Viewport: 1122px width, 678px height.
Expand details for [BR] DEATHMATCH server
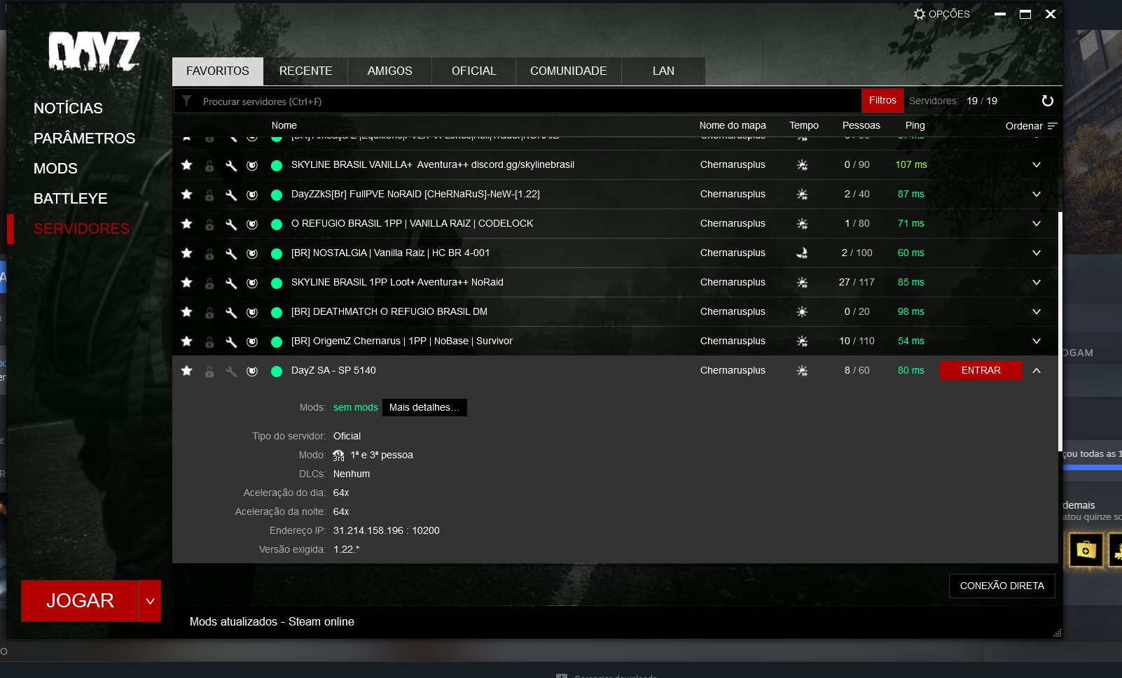click(x=1037, y=312)
